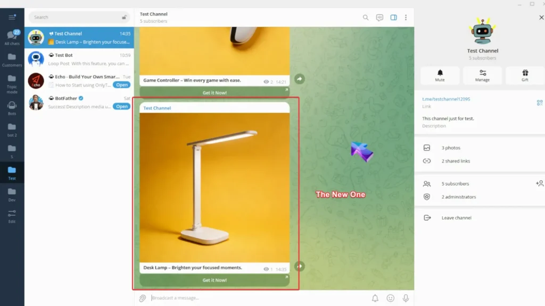Start a voice message with the microphone icon

coord(406,298)
